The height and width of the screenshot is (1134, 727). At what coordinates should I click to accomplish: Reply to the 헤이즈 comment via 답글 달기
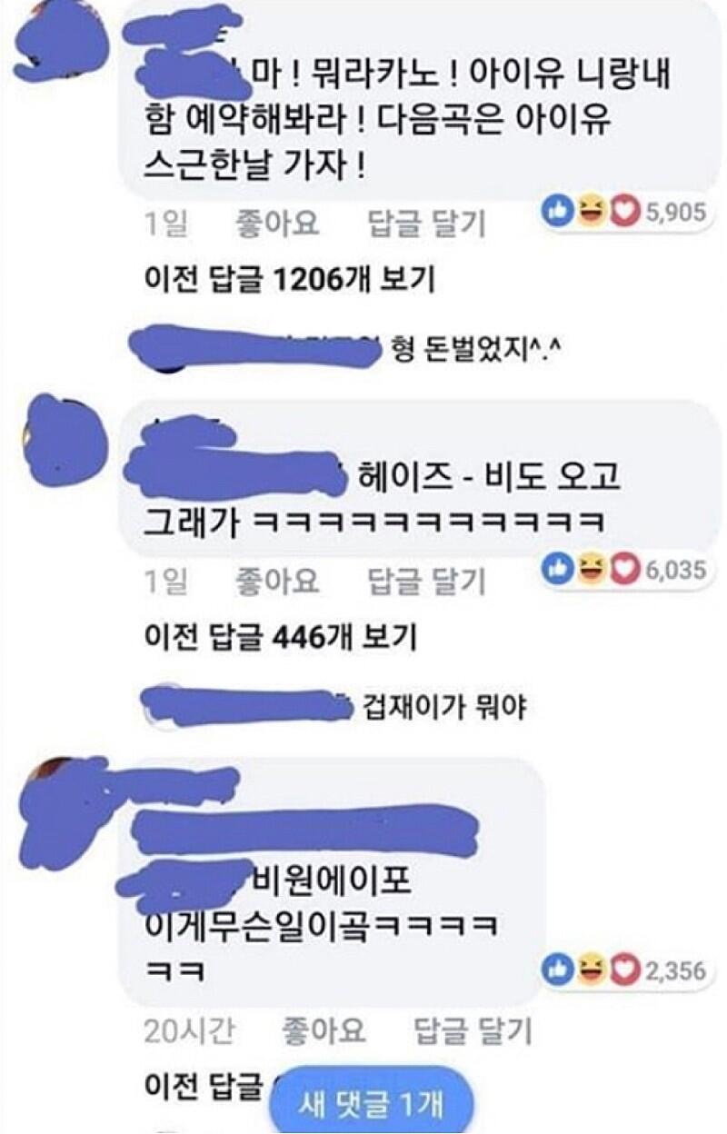pos(427,581)
